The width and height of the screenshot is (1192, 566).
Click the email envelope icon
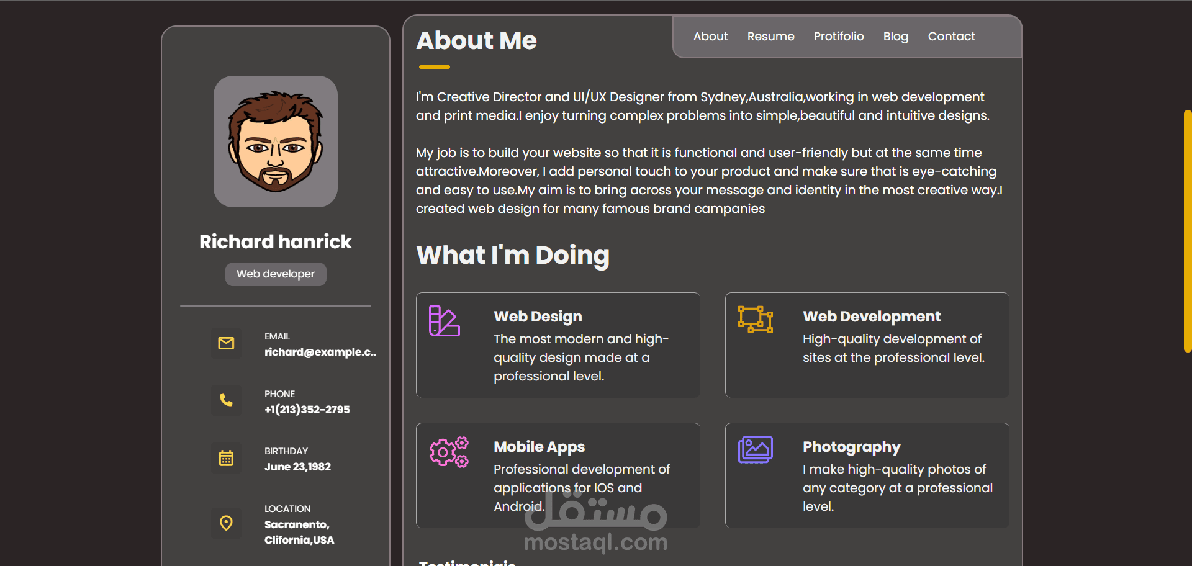pos(226,343)
